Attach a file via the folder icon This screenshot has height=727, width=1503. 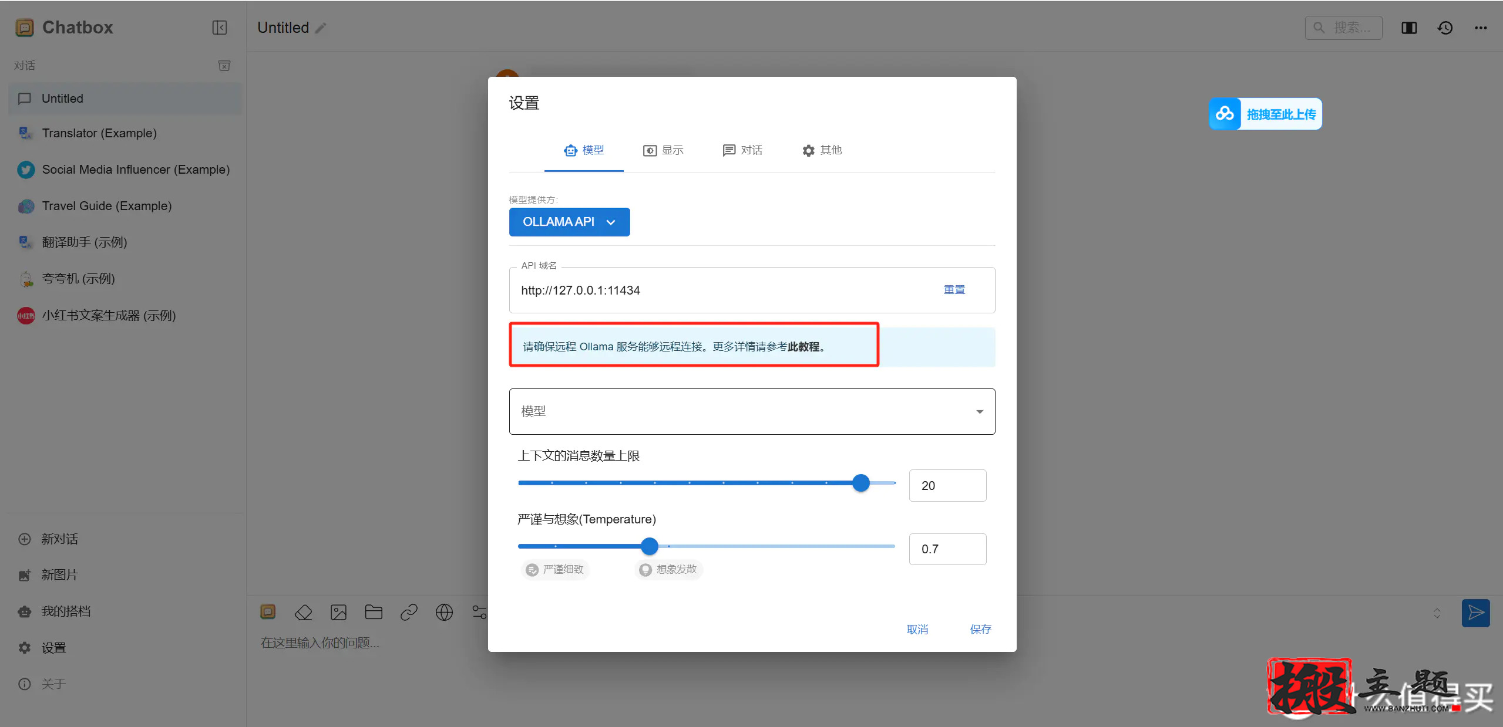click(374, 612)
